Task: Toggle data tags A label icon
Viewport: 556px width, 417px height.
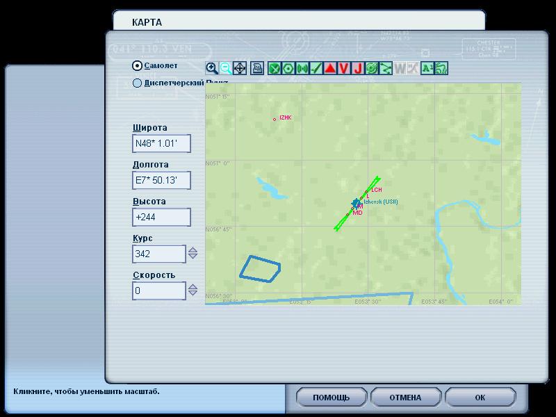Action: click(x=427, y=68)
